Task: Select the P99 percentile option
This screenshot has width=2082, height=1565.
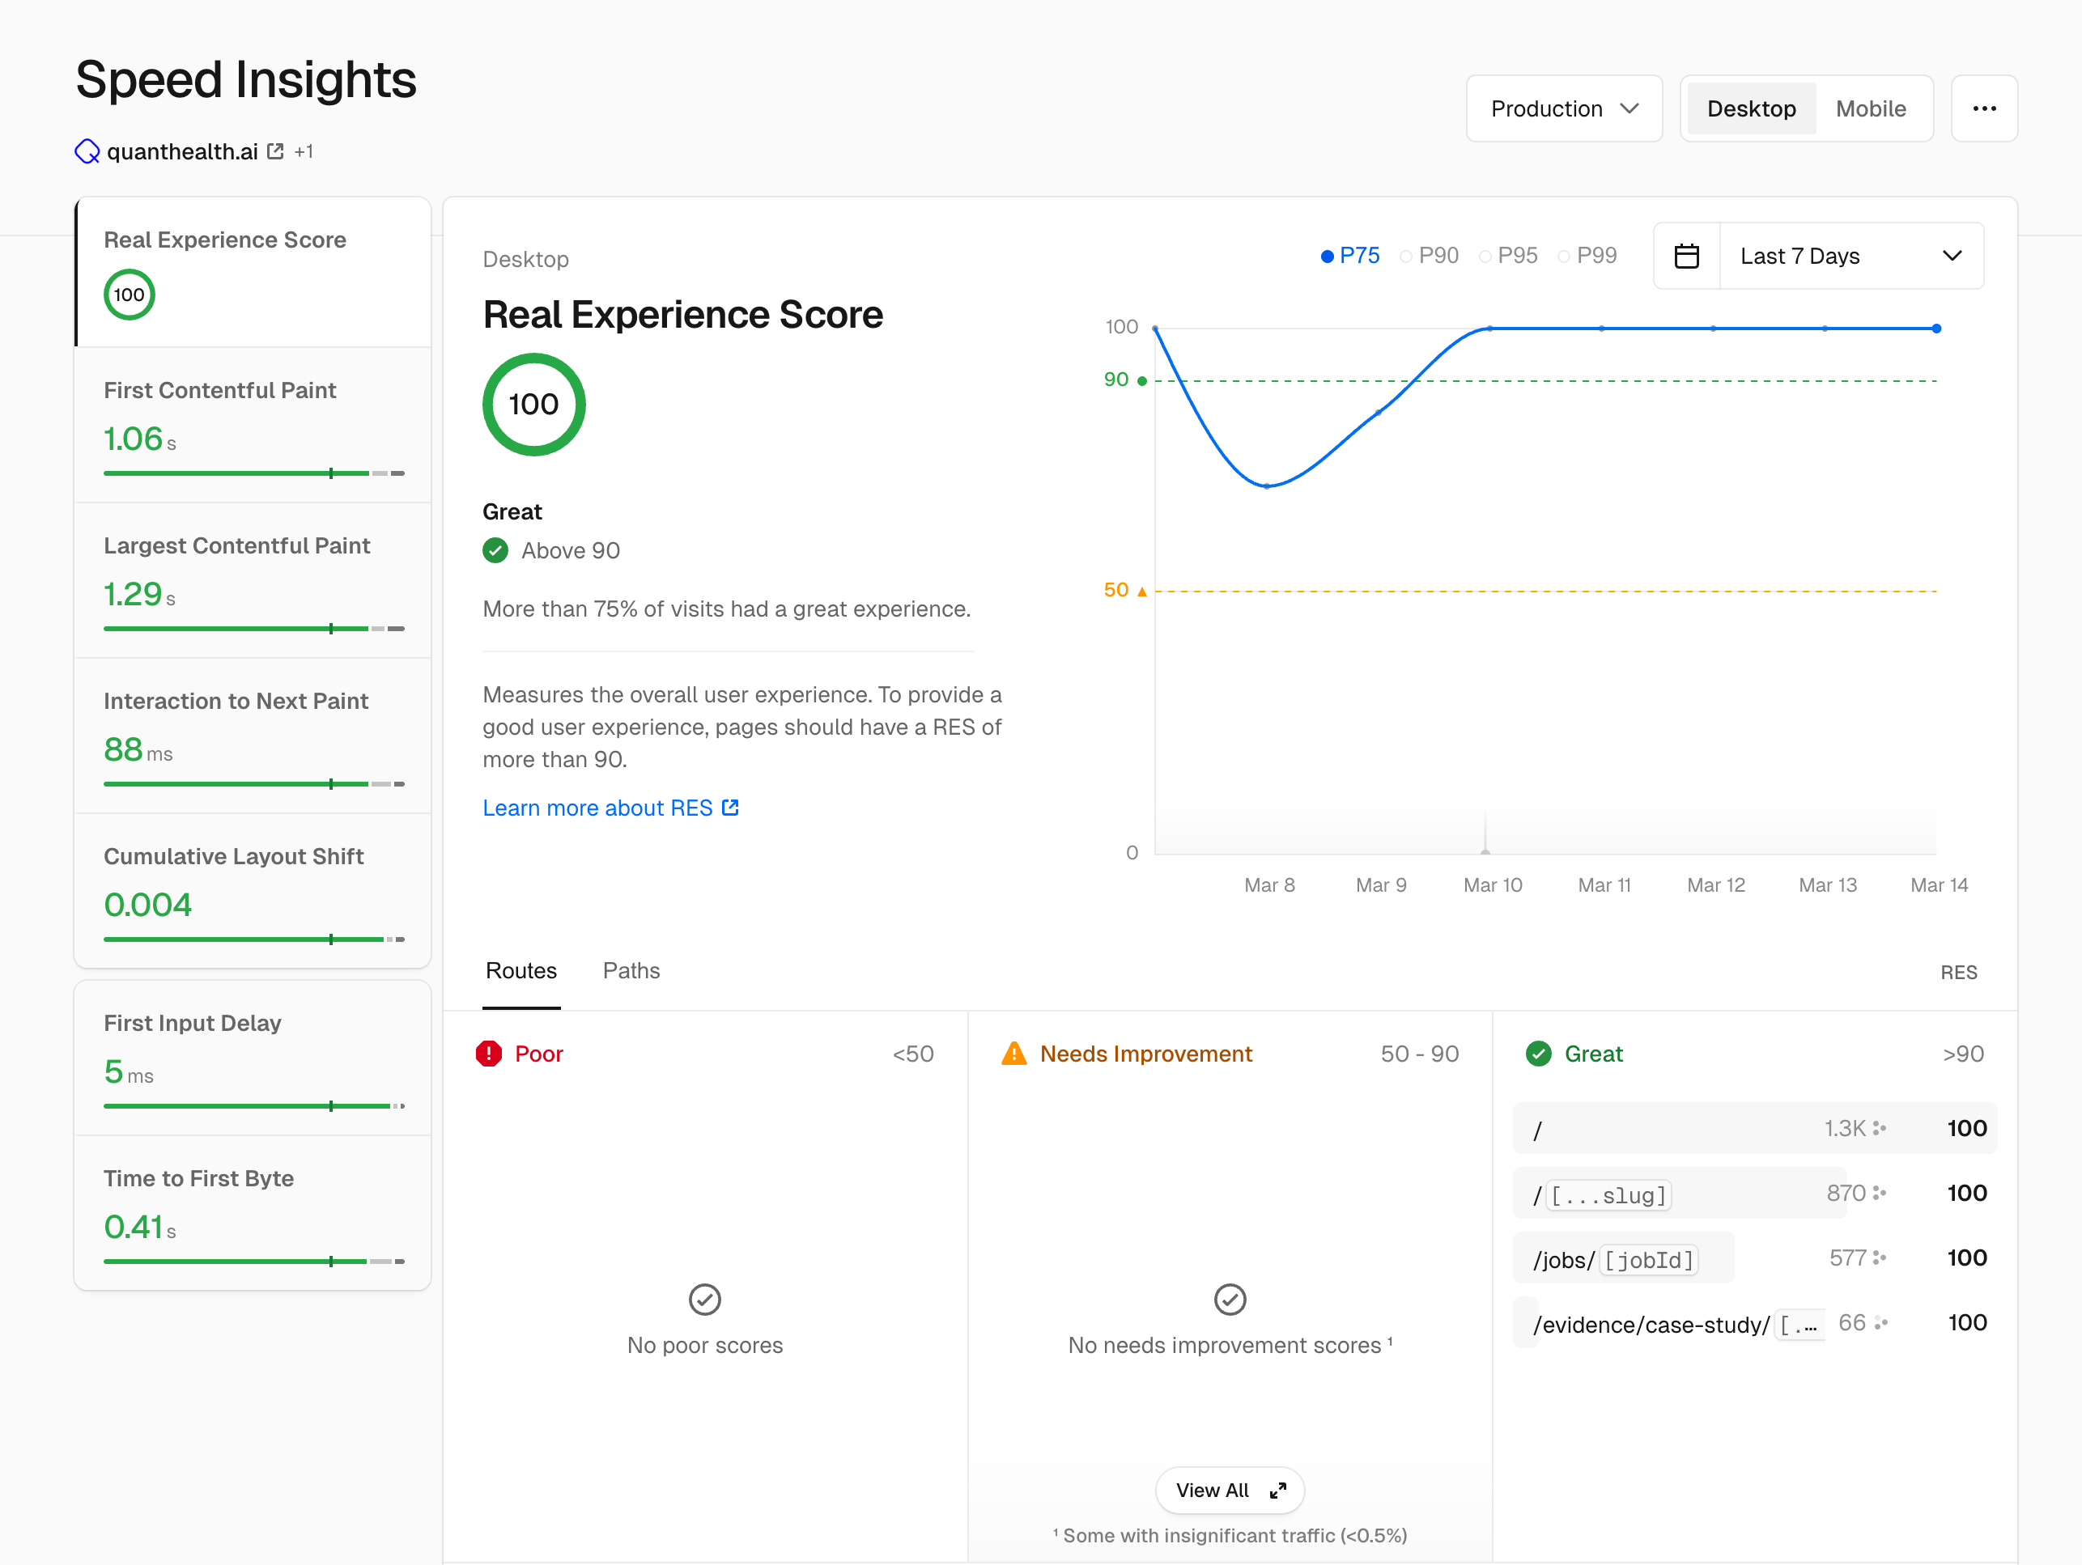Action: (x=1587, y=256)
